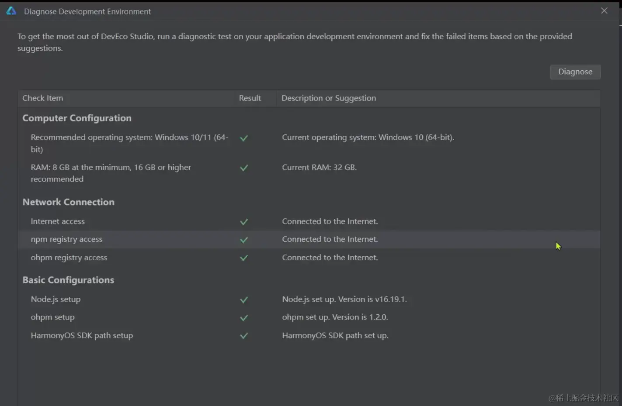Image resolution: width=622 pixels, height=406 pixels.
Task: Click the Internet access check mark icon
Action: click(x=244, y=222)
